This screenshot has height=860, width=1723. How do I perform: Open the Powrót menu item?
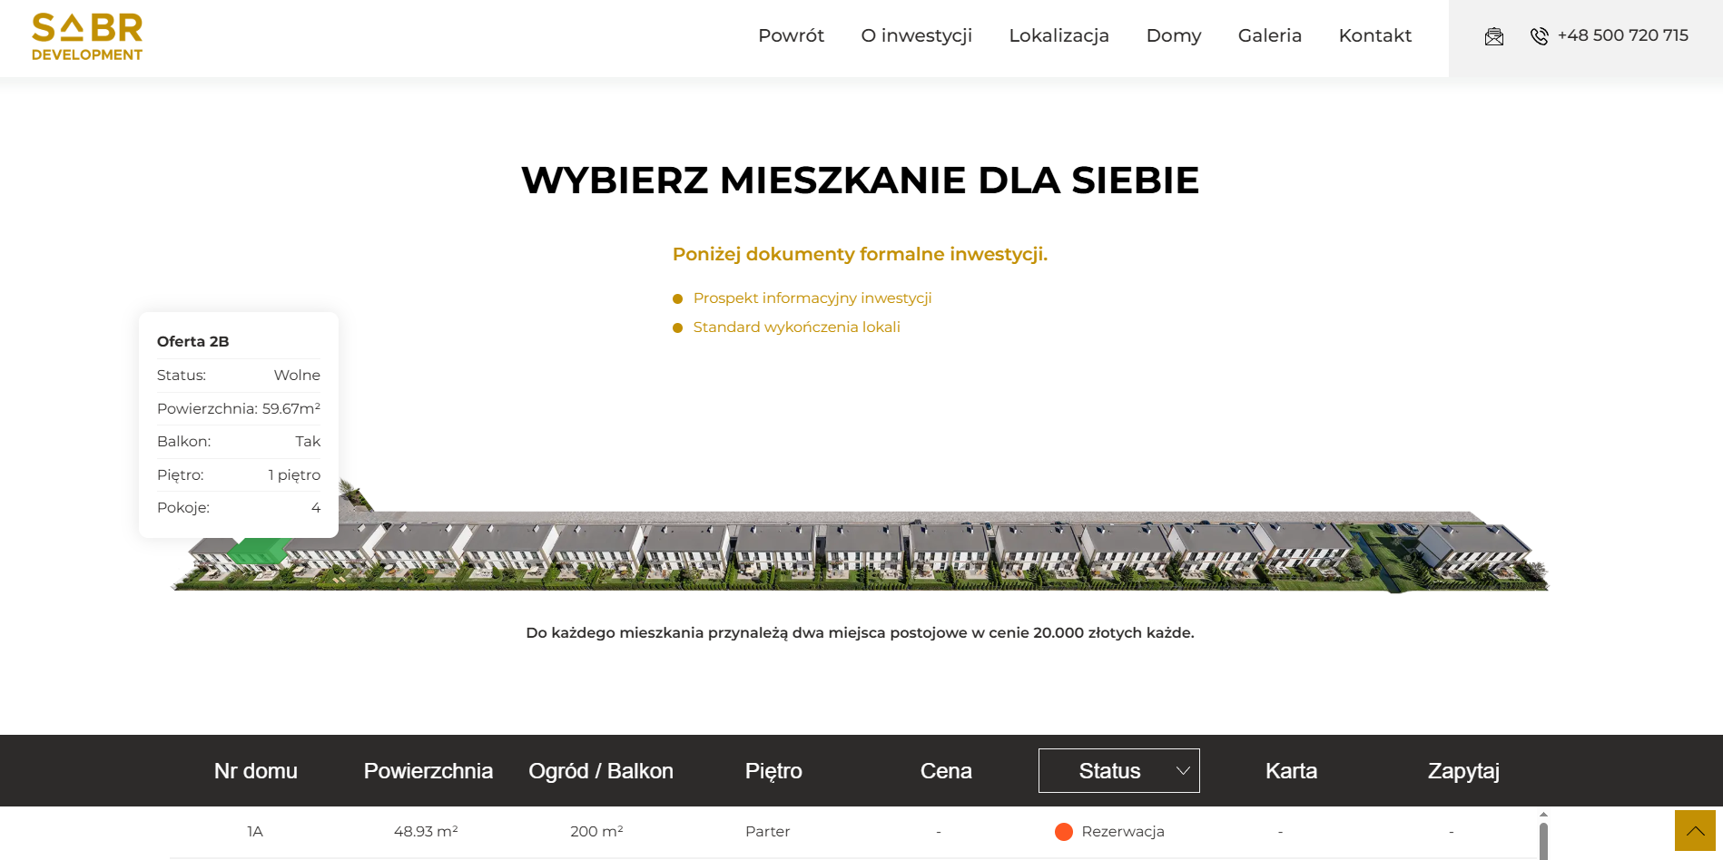point(791,35)
